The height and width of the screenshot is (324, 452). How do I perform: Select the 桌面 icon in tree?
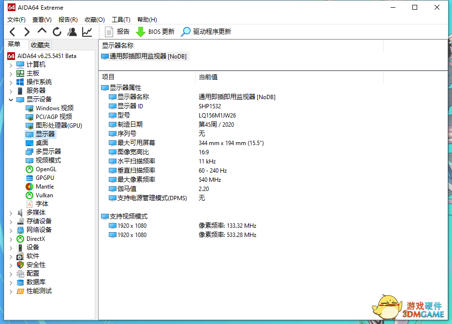click(x=29, y=143)
